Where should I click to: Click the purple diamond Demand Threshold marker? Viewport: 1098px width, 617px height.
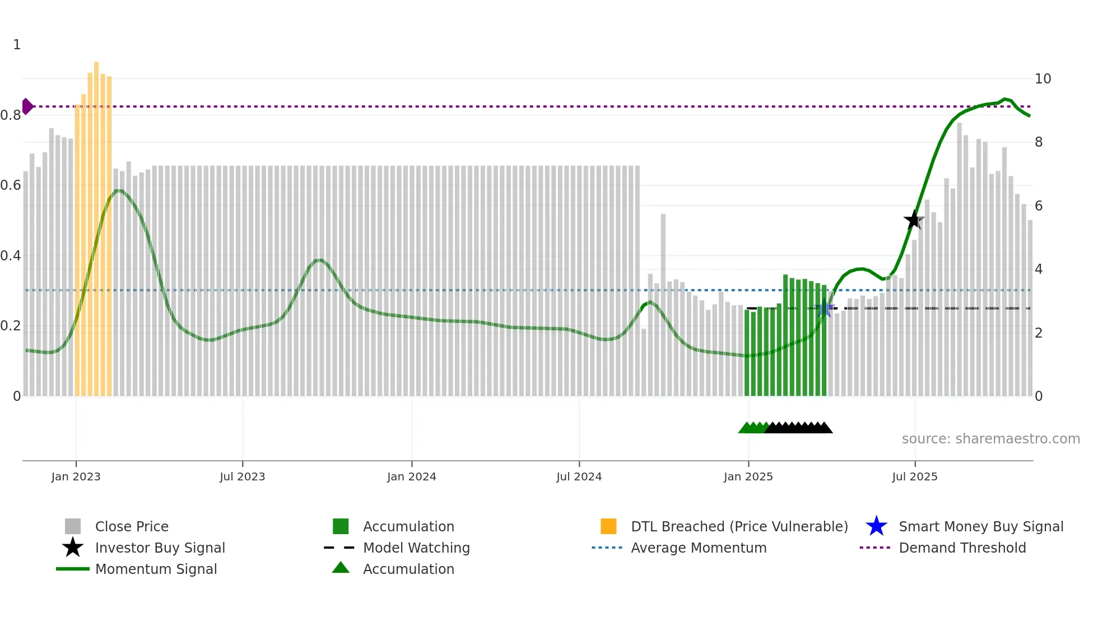click(27, 106)
